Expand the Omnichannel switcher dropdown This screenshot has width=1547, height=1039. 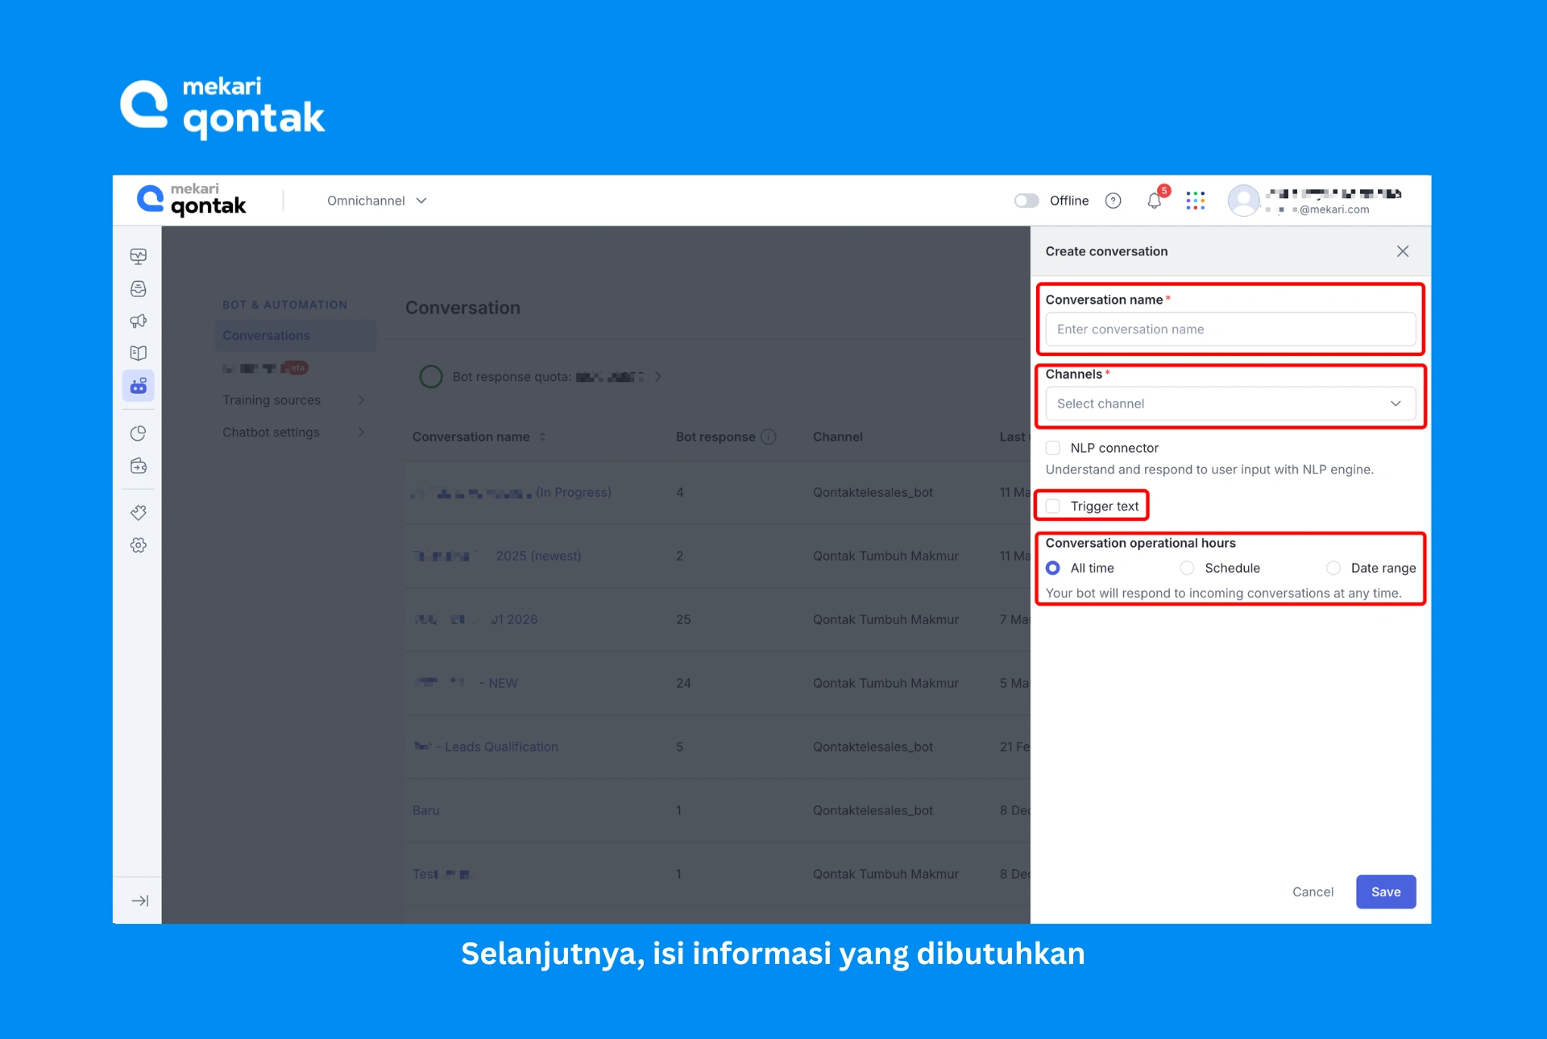coord(376,201)
